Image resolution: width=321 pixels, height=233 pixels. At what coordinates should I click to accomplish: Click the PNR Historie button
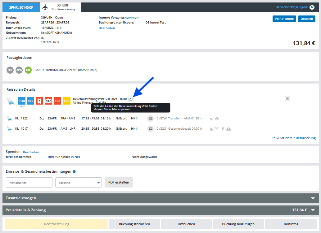(284, 19)
